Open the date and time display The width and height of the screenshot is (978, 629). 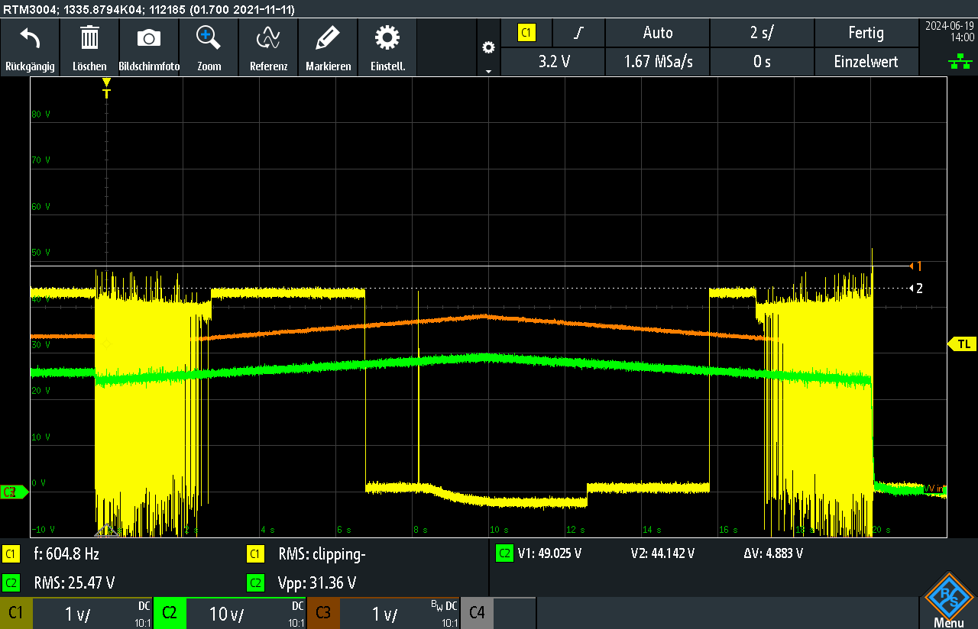click(949, 31)
